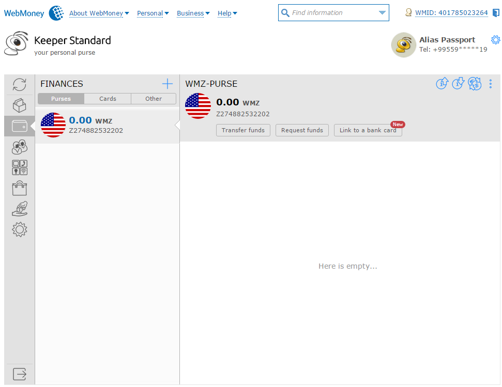Click the Tel: +99559*****19 text
502x387 pixels.
(453, 49)
